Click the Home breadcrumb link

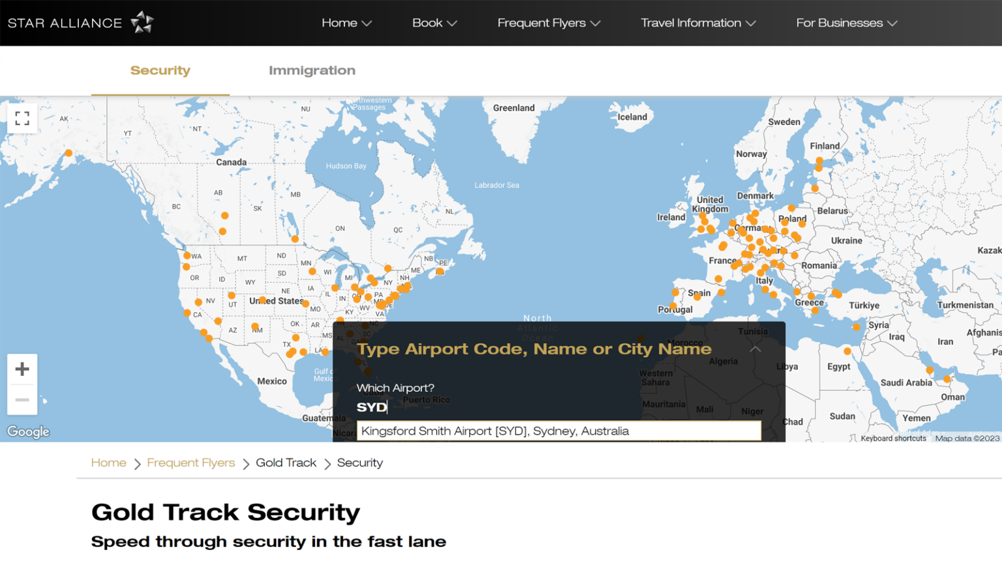[x=108, y=463]
